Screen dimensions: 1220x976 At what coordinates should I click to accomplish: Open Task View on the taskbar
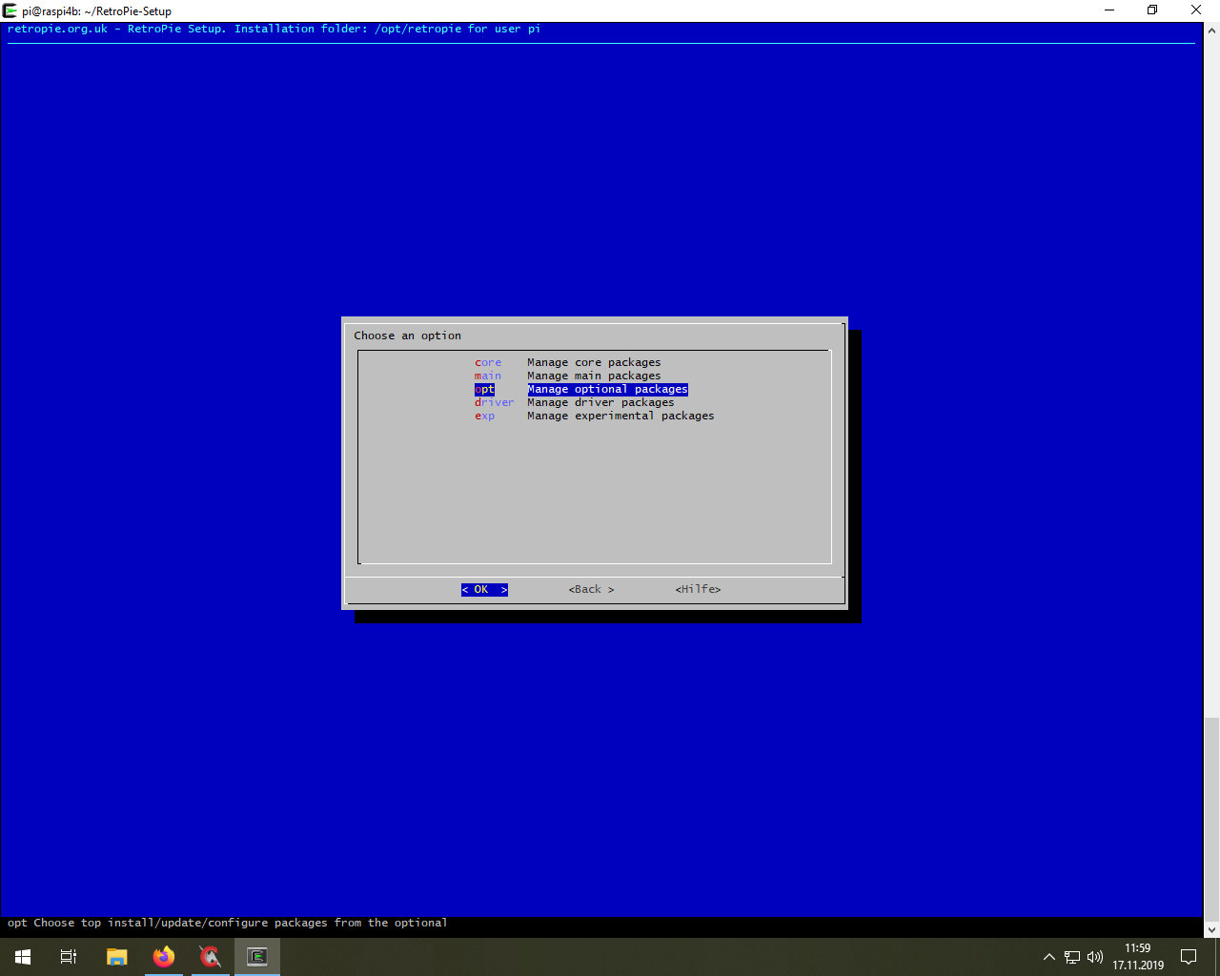point(69,957)
